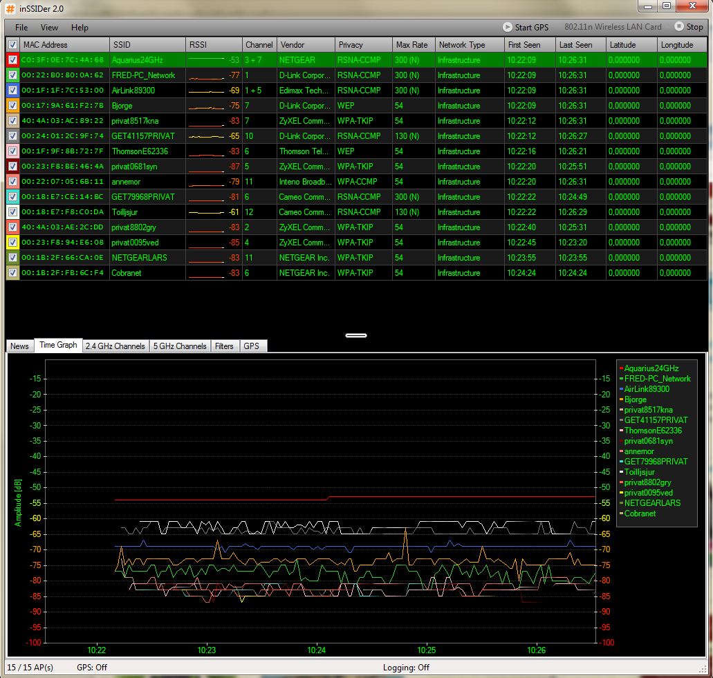Select the Time Graph tab
This screenshot has height=678, width=713.
pyautogui.click(x=58, y=345)
